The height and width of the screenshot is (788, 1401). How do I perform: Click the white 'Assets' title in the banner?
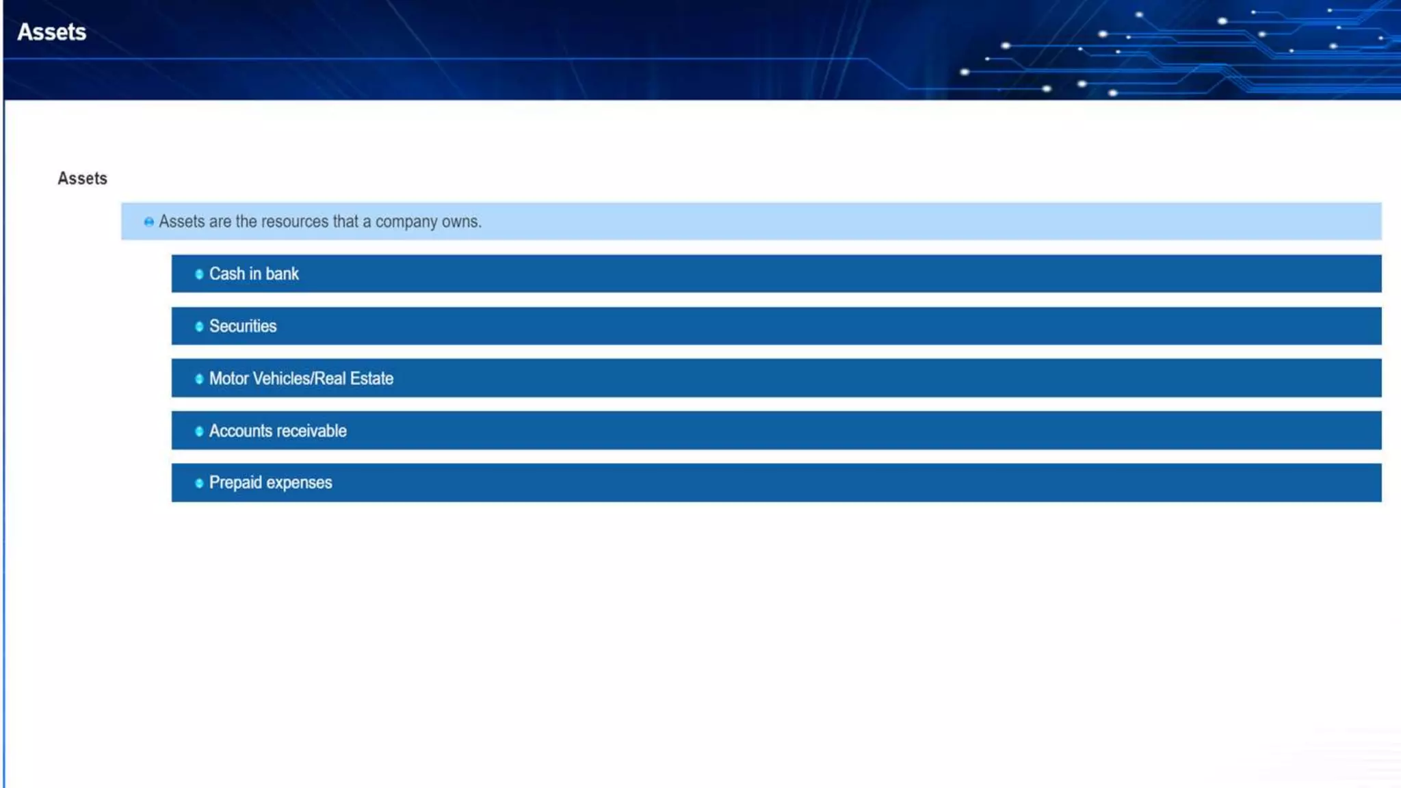52,32
